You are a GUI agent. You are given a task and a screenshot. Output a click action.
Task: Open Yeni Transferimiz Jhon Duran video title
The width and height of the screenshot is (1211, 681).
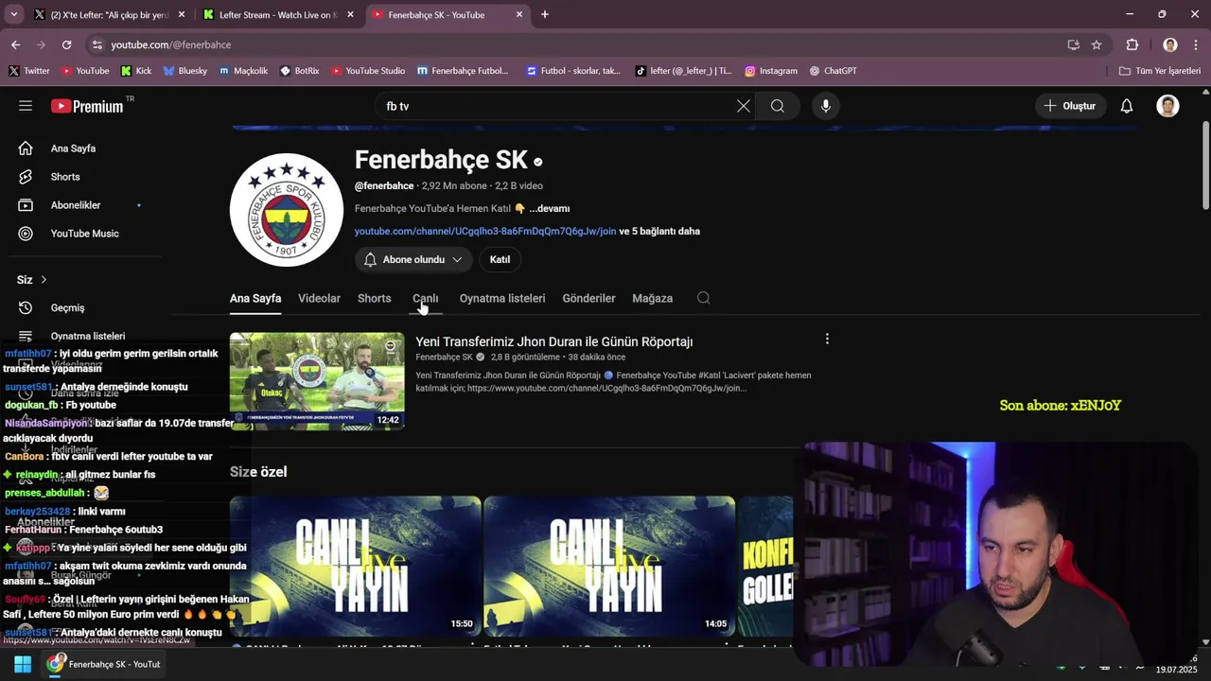point(554,341)
